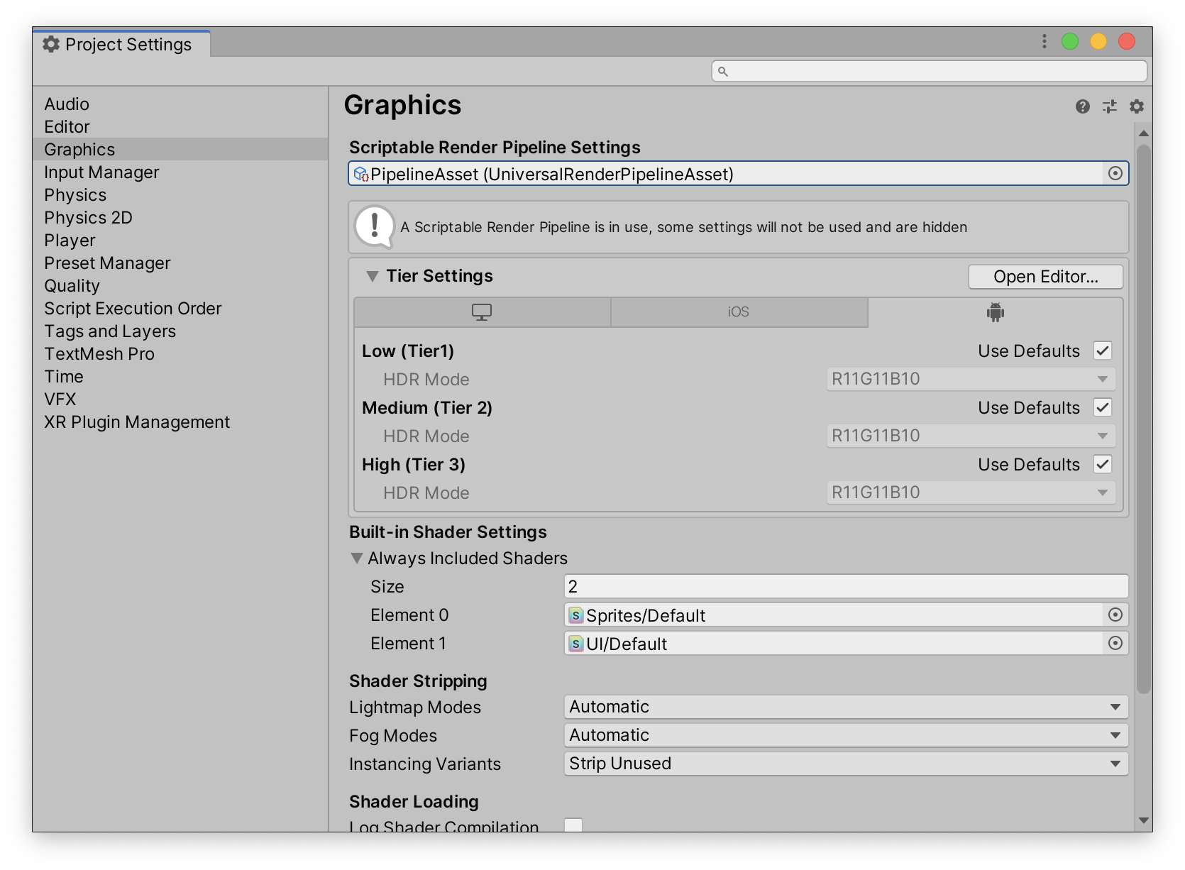Click the vertical scrollbar thumb
The image size is (1185, 870).
1143,419
